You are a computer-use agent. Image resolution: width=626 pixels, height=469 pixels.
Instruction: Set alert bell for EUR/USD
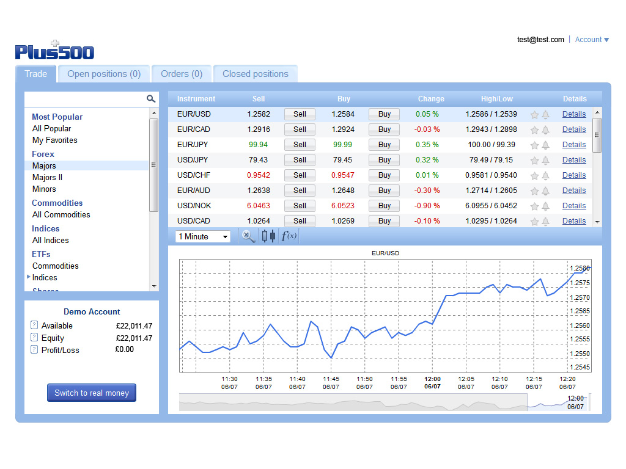click(545, 115)
